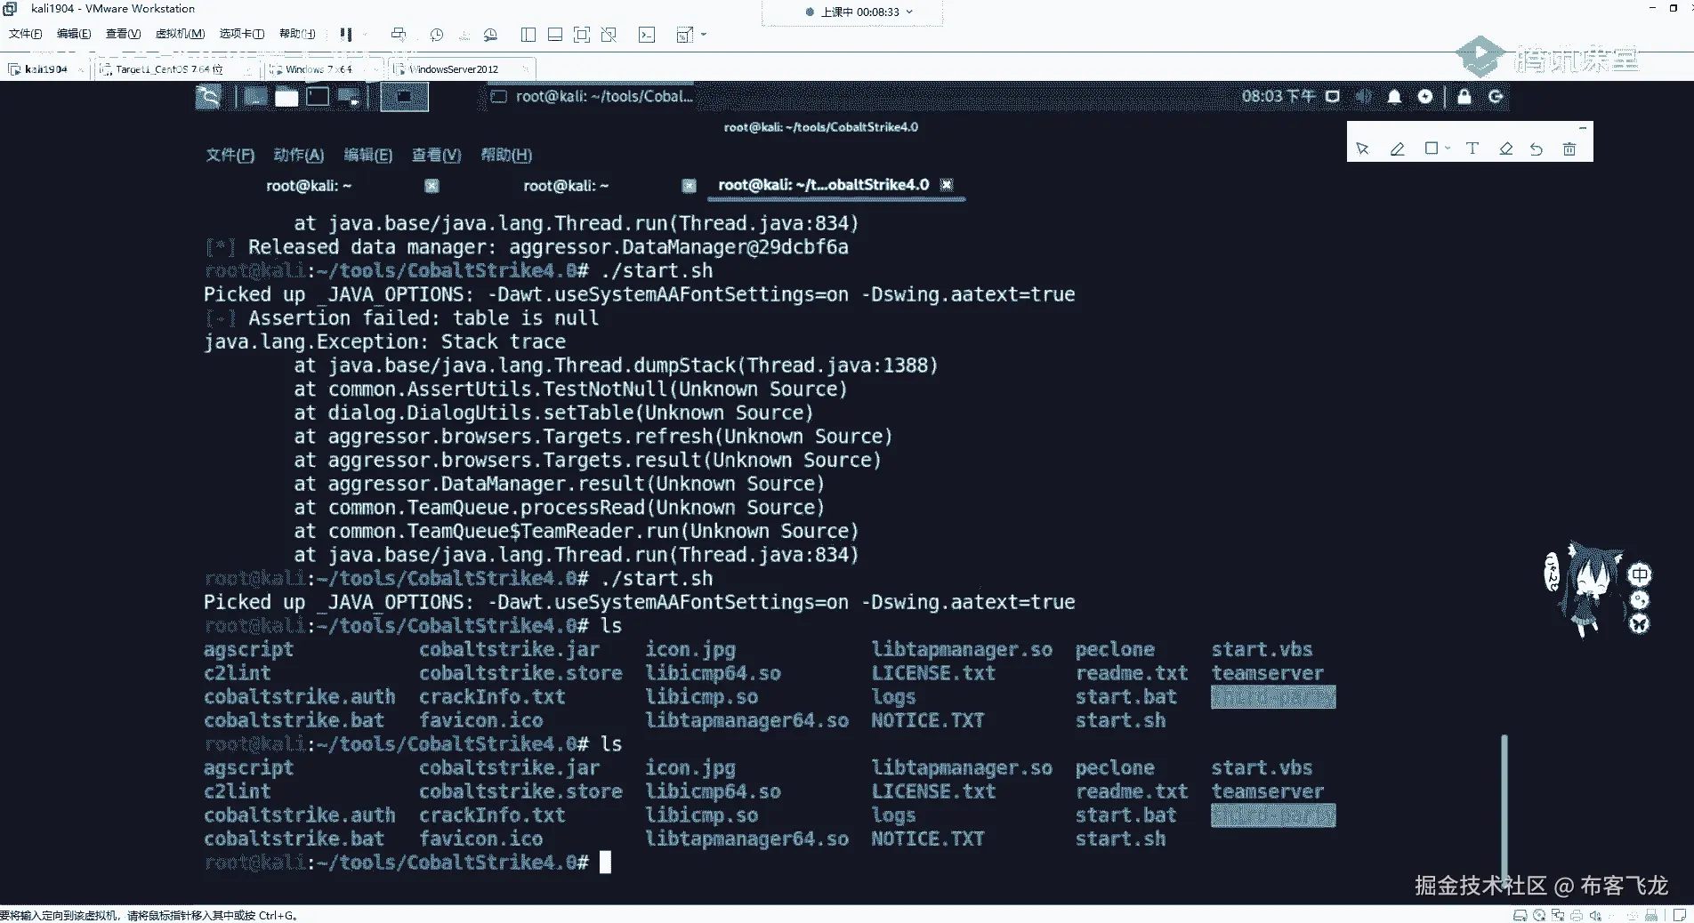
Task: Close the WindowsServer2012 VM tab
Action: pyautogui.click(x=526, y=68)
